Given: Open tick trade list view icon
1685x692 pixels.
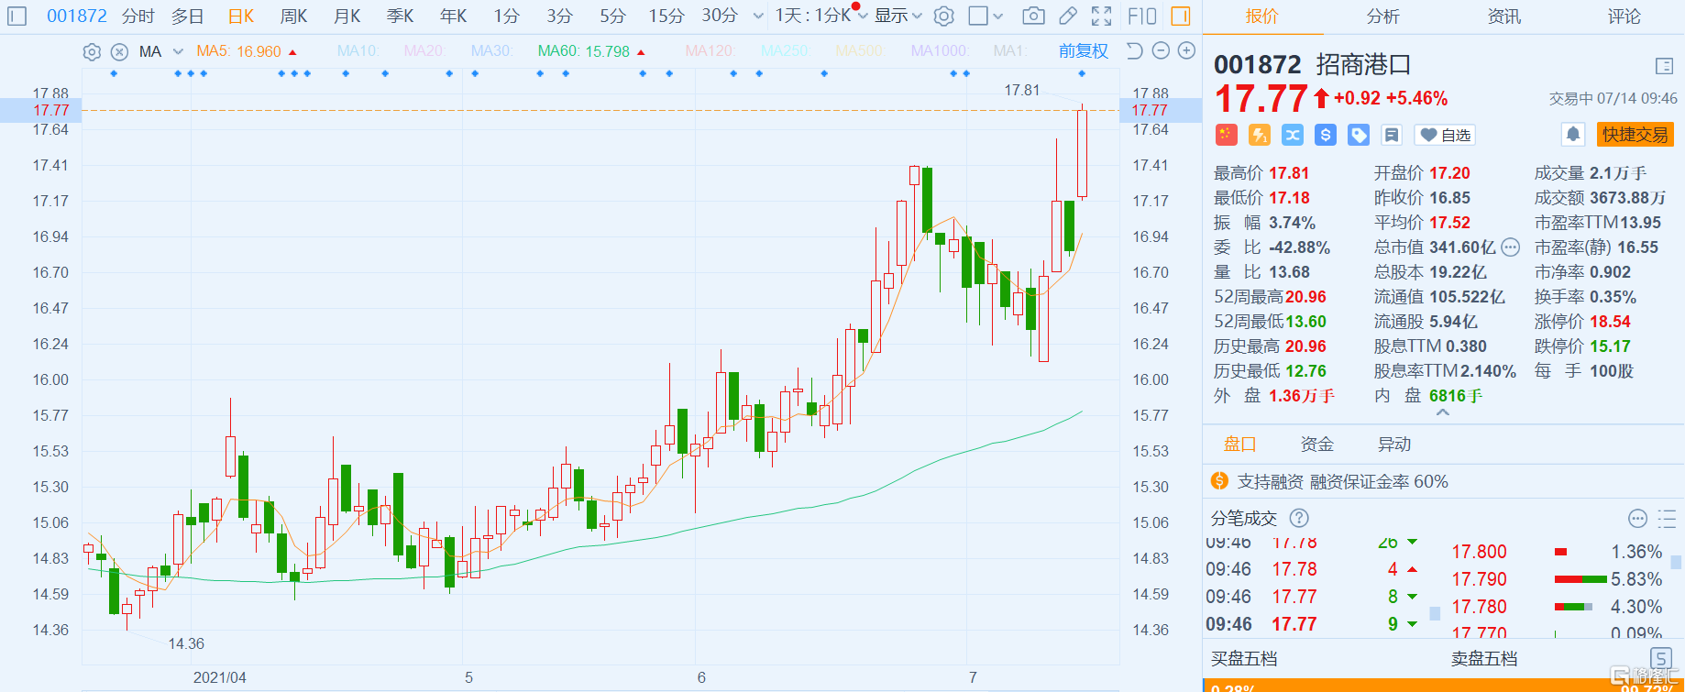Looking at the screenshot, I should coord(1668,519).
